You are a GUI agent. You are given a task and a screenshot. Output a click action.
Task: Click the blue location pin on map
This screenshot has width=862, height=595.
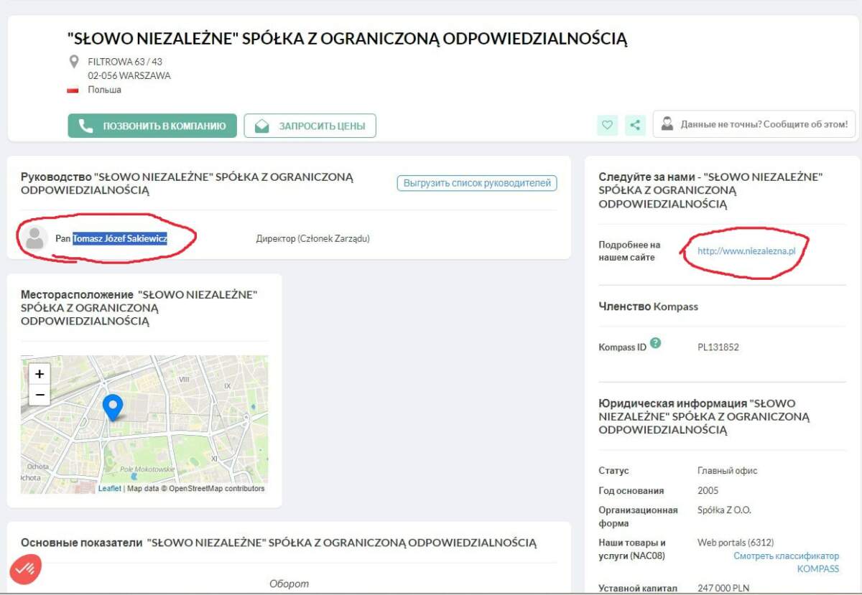pyautogui.click(x=113, y=406)
